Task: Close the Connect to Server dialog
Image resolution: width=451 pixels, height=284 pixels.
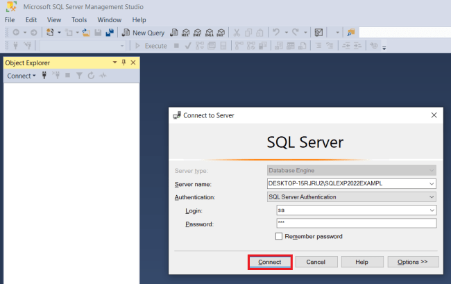Action: tap(434, 115)
